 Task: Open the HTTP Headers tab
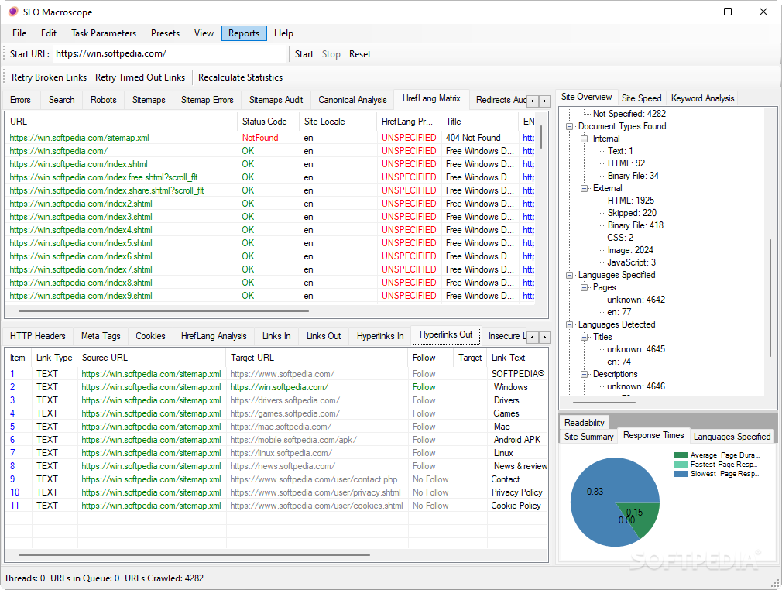click(38, 336)
